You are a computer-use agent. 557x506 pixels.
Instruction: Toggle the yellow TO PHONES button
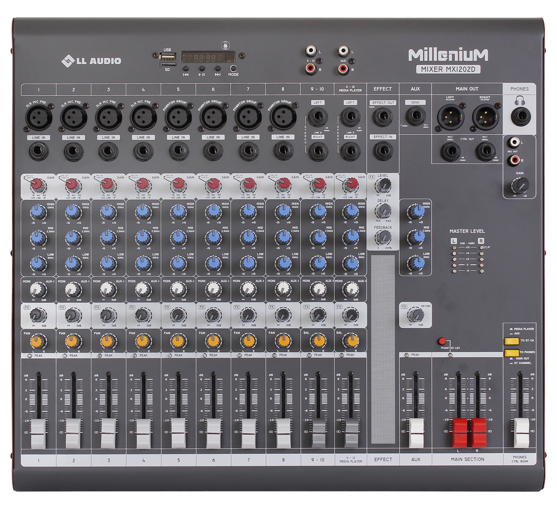511,353
